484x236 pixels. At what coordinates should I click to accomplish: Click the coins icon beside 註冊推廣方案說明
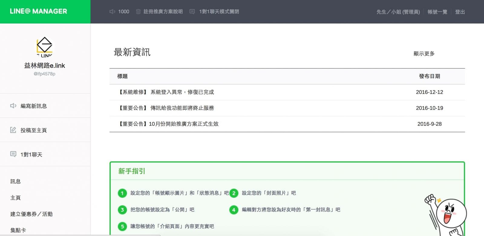coord(138,11)
